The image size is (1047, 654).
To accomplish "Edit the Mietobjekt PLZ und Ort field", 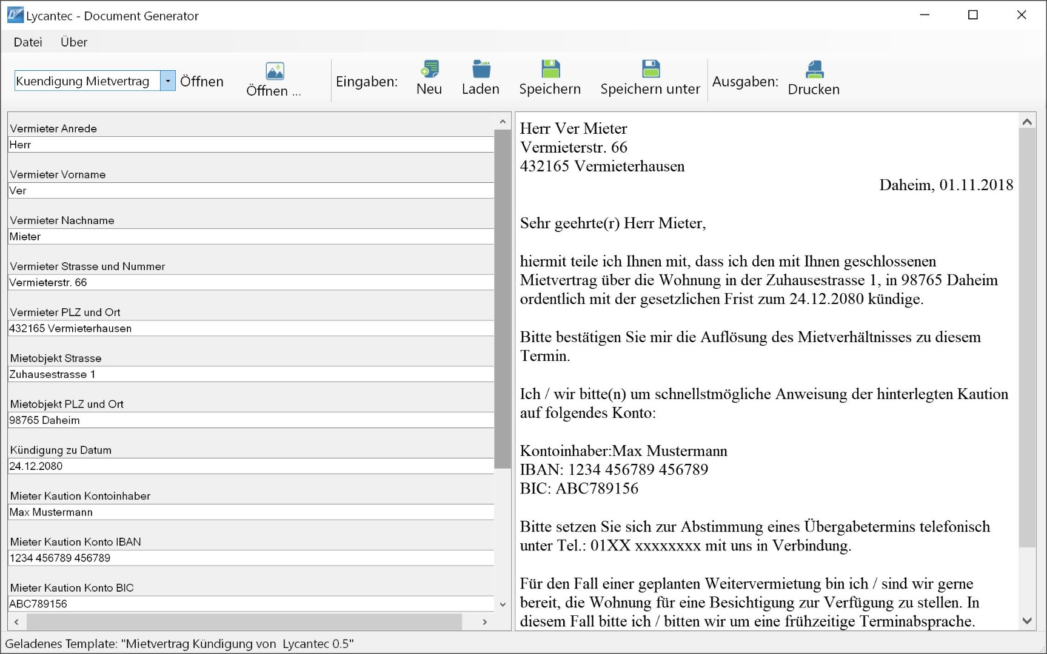I will (x=251, y=420).
